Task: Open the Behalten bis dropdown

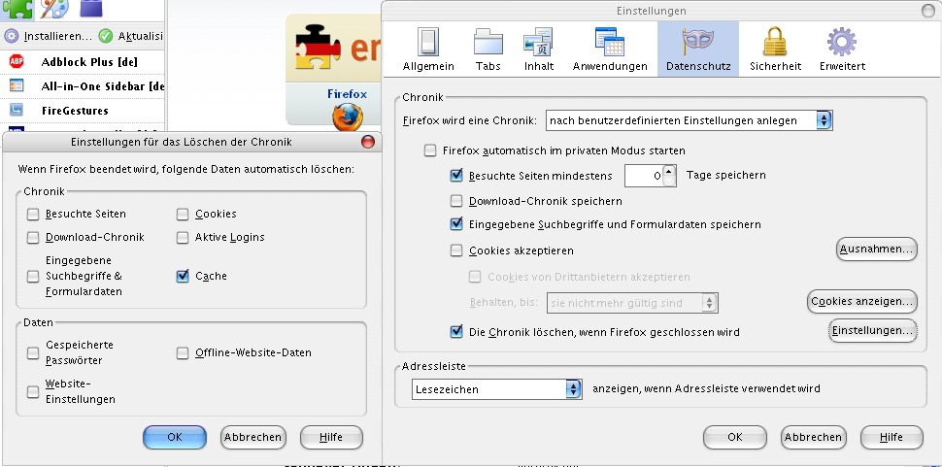Action: tap(632, 303)
